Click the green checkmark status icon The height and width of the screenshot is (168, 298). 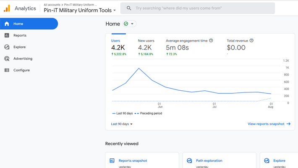pos(126,24)
